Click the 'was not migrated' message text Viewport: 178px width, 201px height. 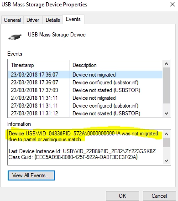click(x=84, y=136)
